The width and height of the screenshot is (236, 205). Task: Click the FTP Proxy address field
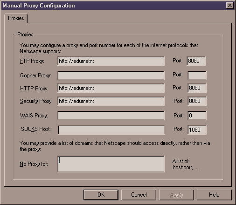(111, 61)
